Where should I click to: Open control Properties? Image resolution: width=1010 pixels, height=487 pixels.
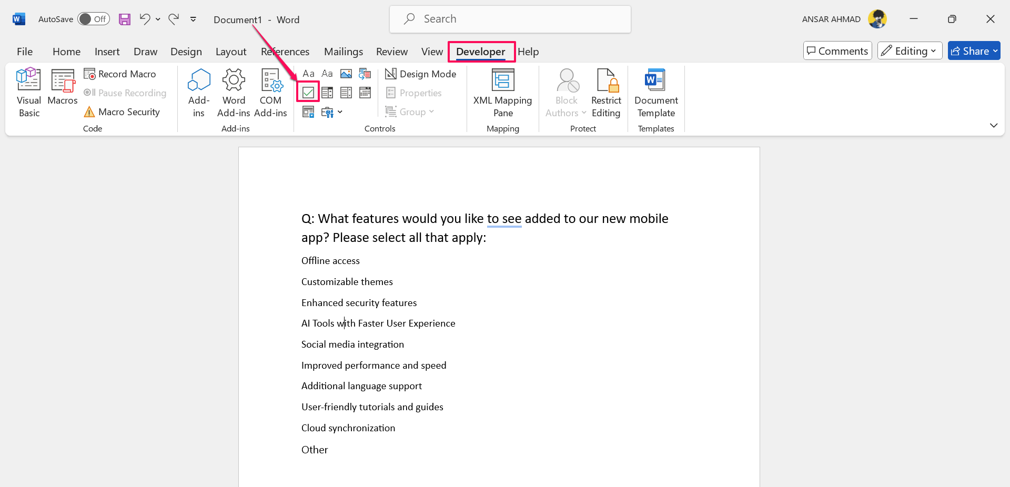click(413, 93)
